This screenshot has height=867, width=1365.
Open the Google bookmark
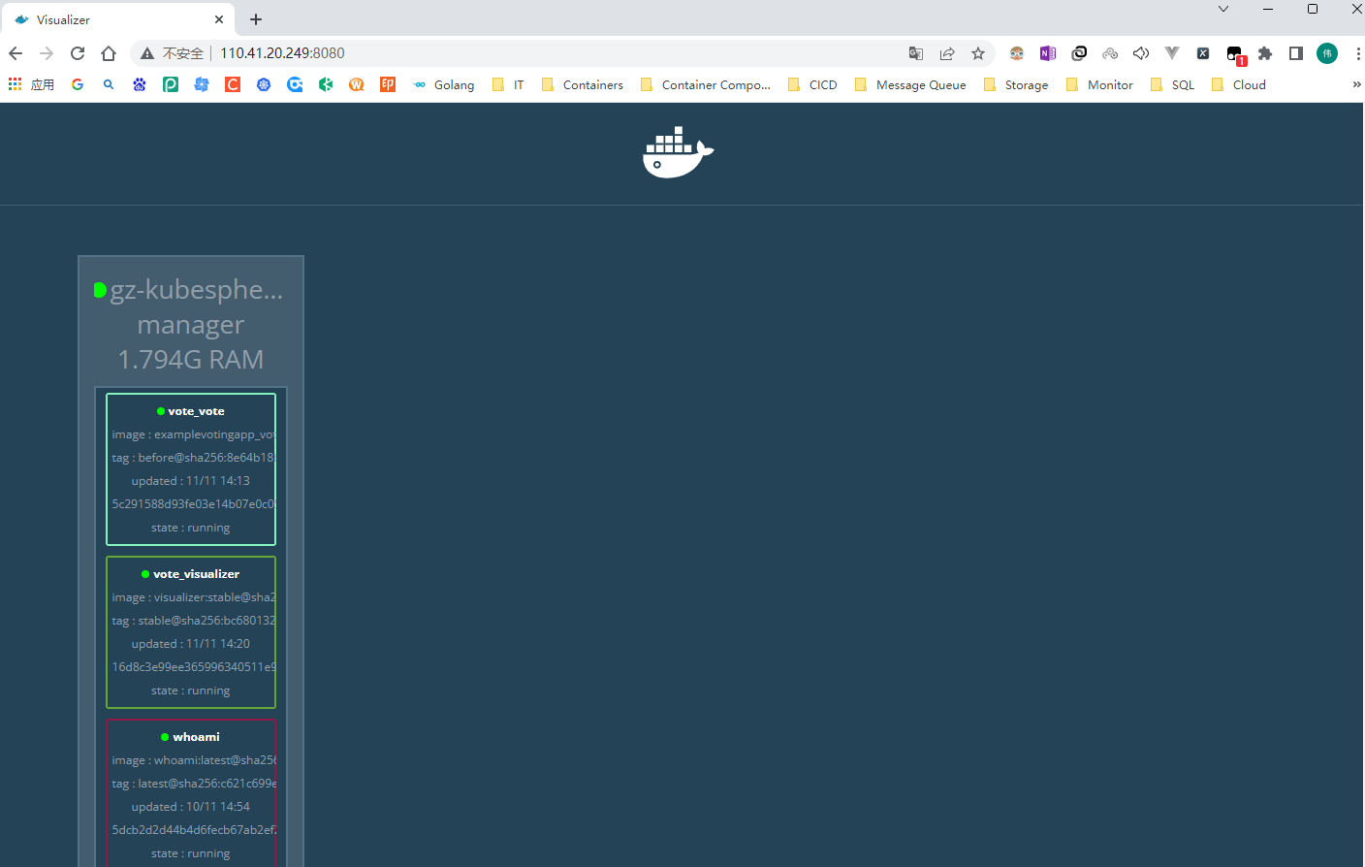coord(78,84)
